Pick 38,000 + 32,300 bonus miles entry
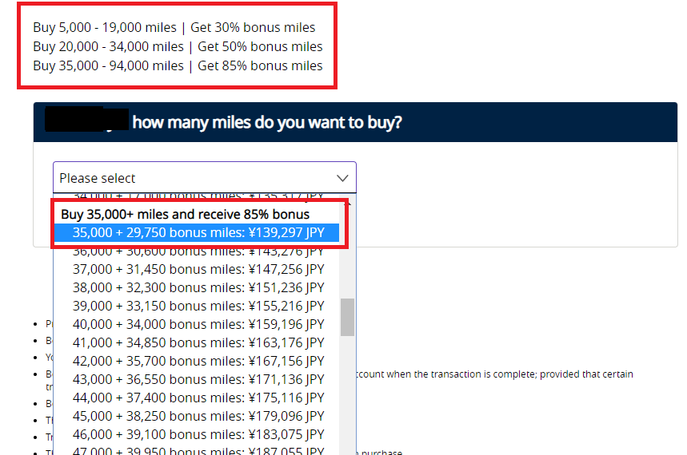This screenshot has width=687, height=455. [198, 287]
